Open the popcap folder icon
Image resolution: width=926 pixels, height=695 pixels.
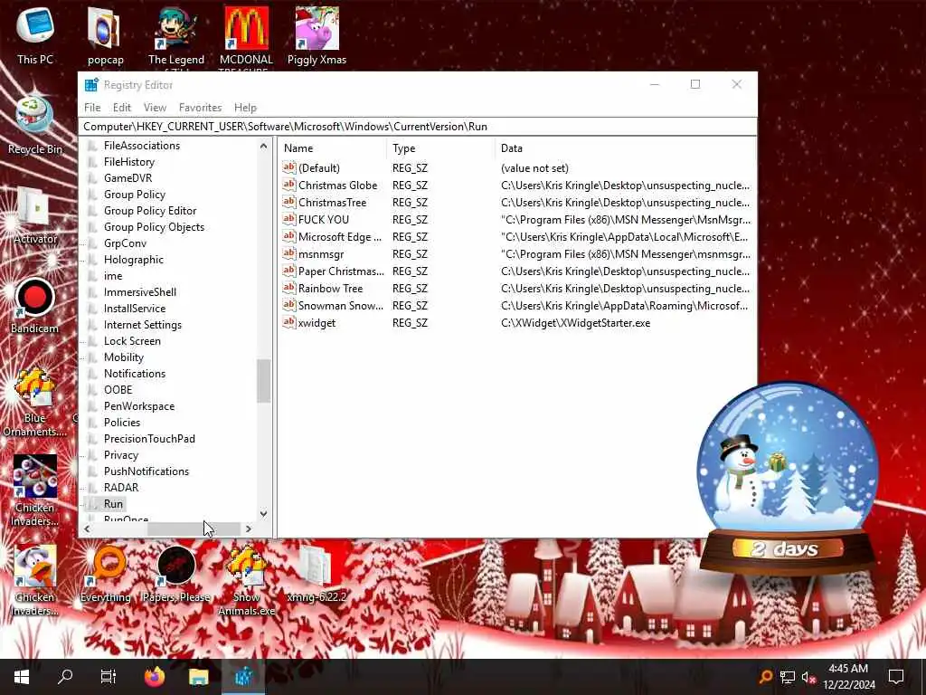(105, 35)
